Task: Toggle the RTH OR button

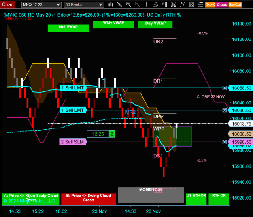Action: (219, 199)
